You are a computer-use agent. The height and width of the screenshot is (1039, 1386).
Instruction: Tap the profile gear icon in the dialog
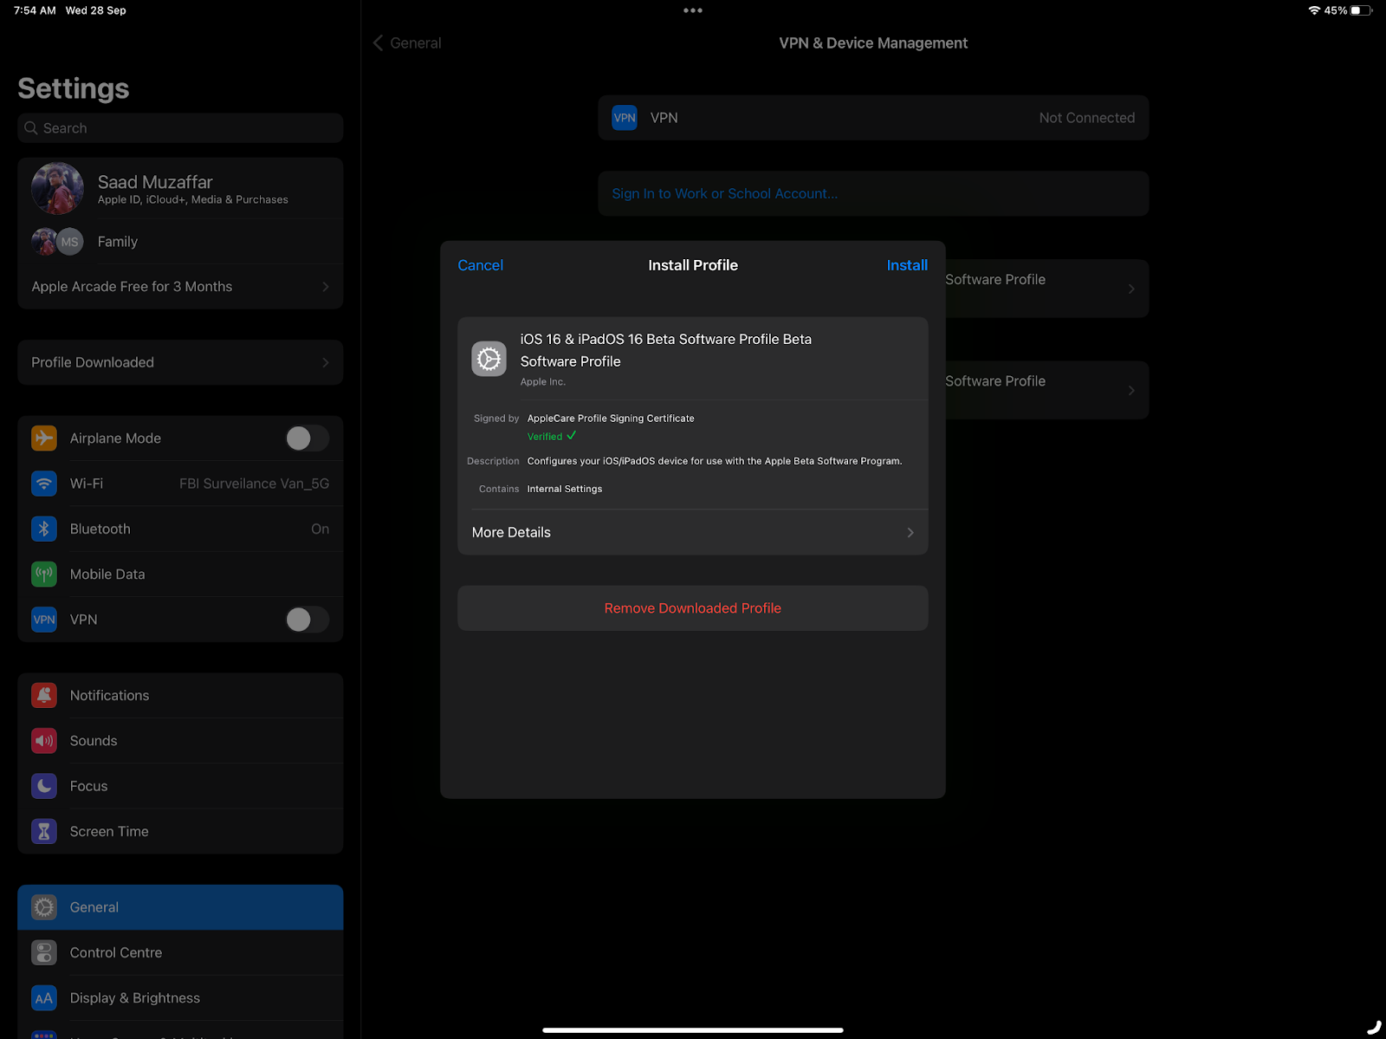[x=489, y=359]
